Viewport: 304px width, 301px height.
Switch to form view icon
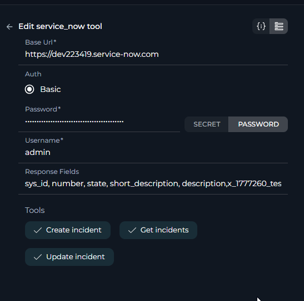279,26
